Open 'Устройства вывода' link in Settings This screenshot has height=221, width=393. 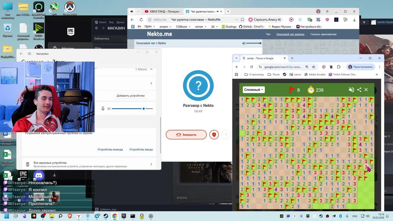click(x=110, y=149)
